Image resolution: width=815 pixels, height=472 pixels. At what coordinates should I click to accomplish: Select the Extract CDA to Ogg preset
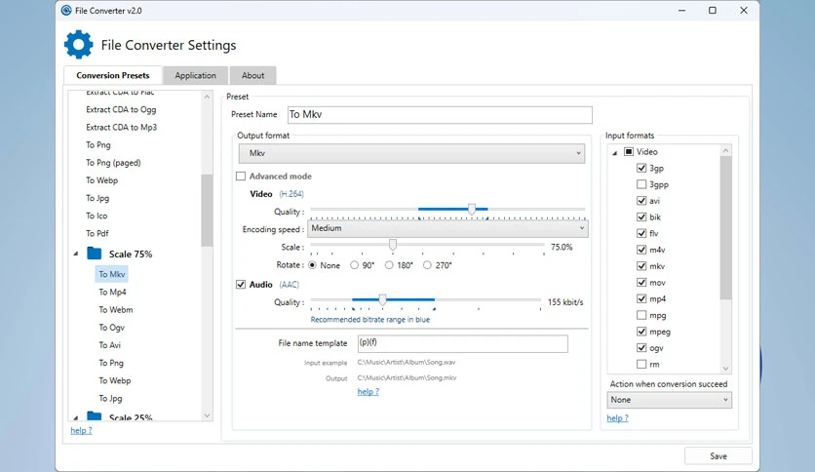tap(121, 109)
